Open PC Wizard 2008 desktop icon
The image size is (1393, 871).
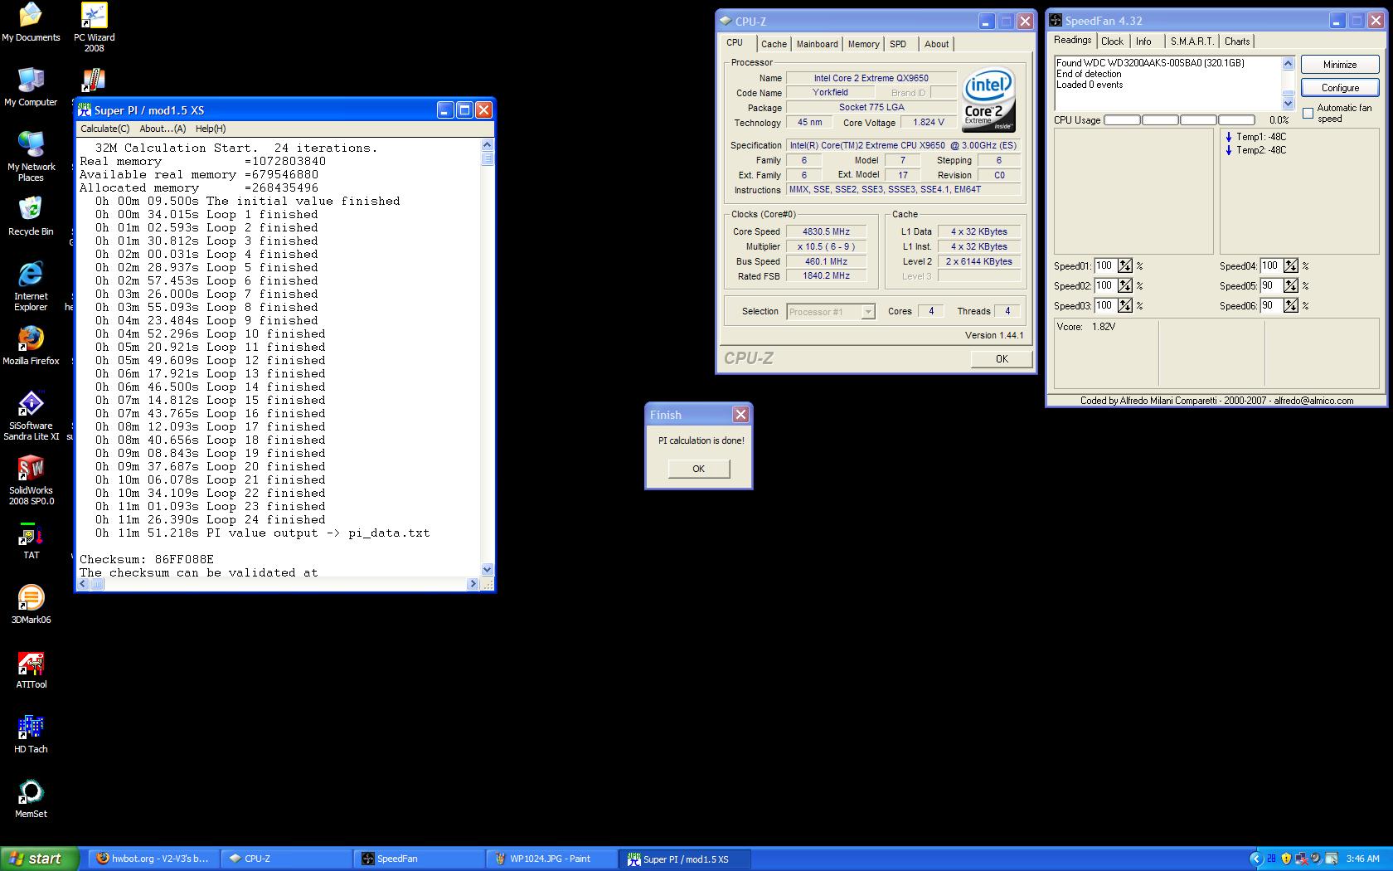94,27
